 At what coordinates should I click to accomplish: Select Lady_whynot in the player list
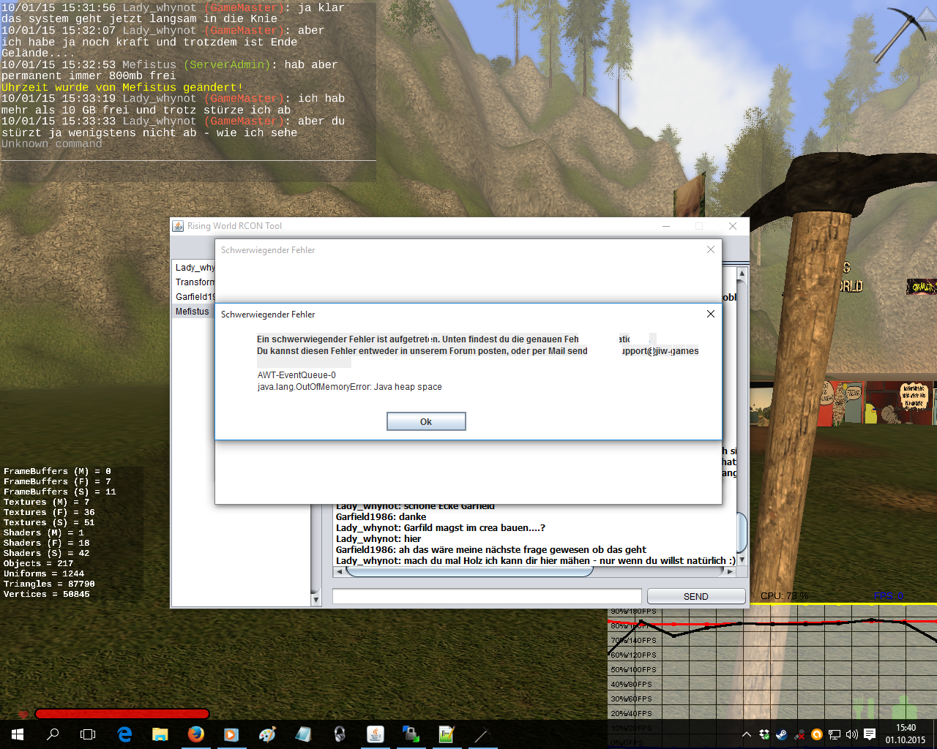194,268
